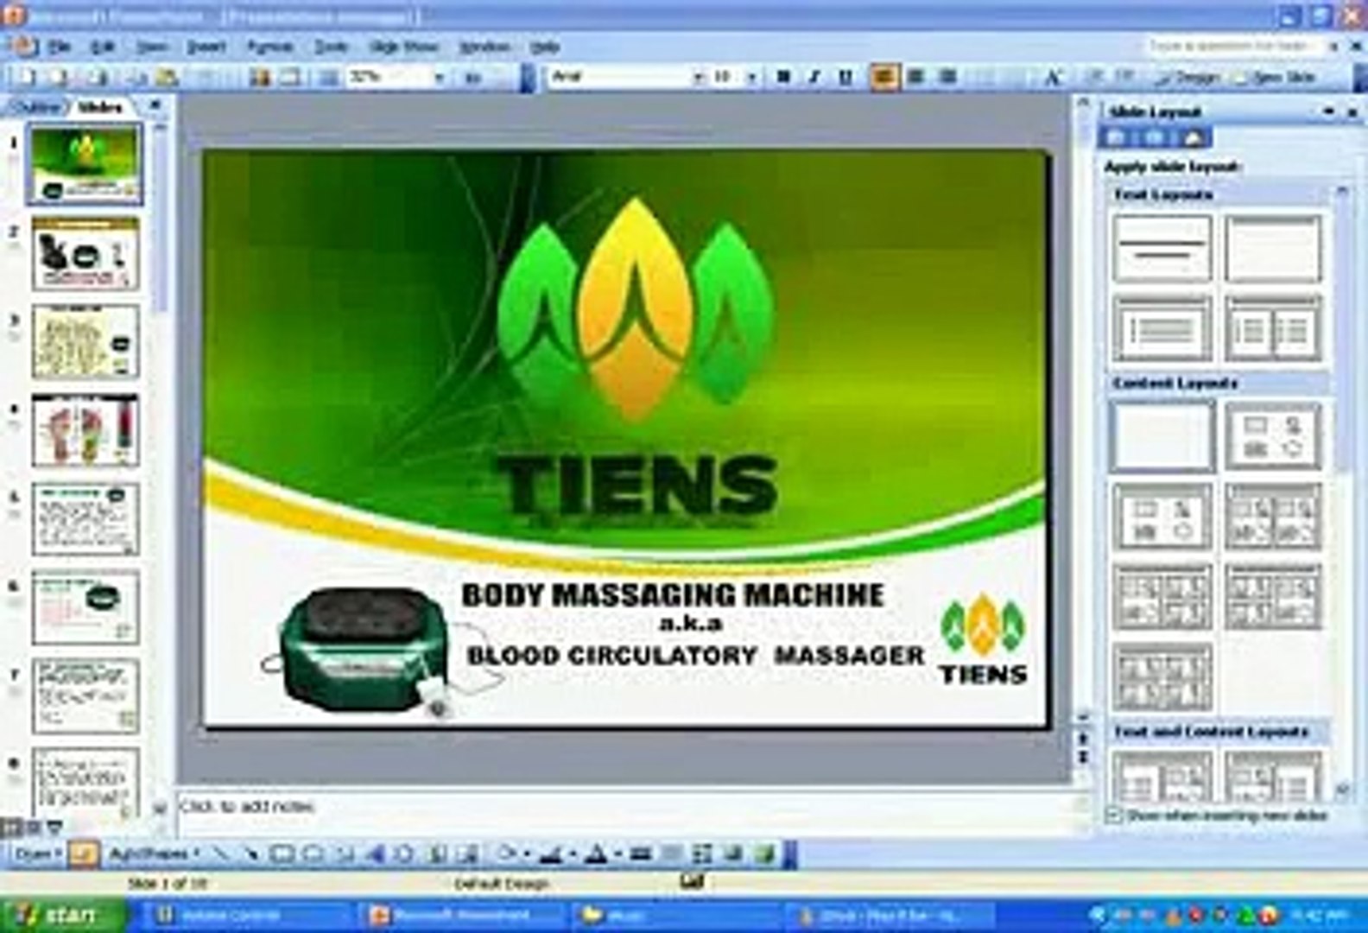Click the Show/Hide Grid icon

[x=327, y=77]
